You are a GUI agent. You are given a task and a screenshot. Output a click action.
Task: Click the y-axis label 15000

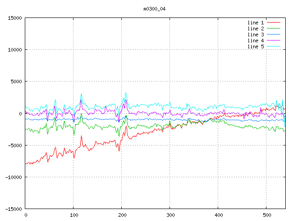click(15, 18)
